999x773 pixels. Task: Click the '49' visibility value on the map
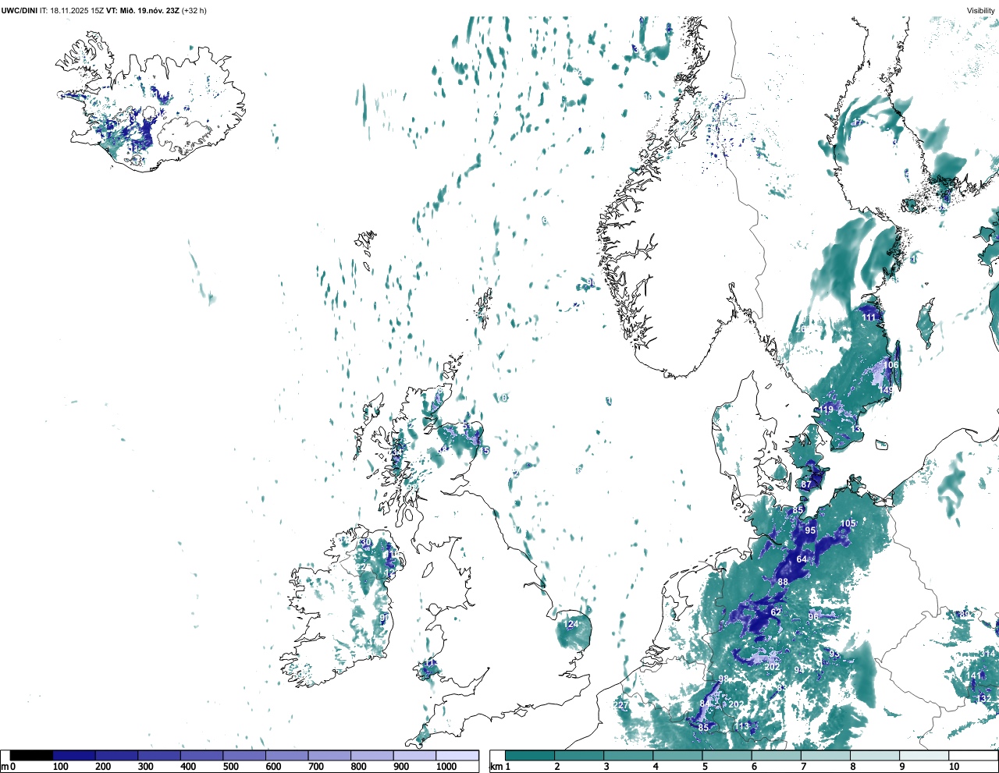[x=888, y=391]
